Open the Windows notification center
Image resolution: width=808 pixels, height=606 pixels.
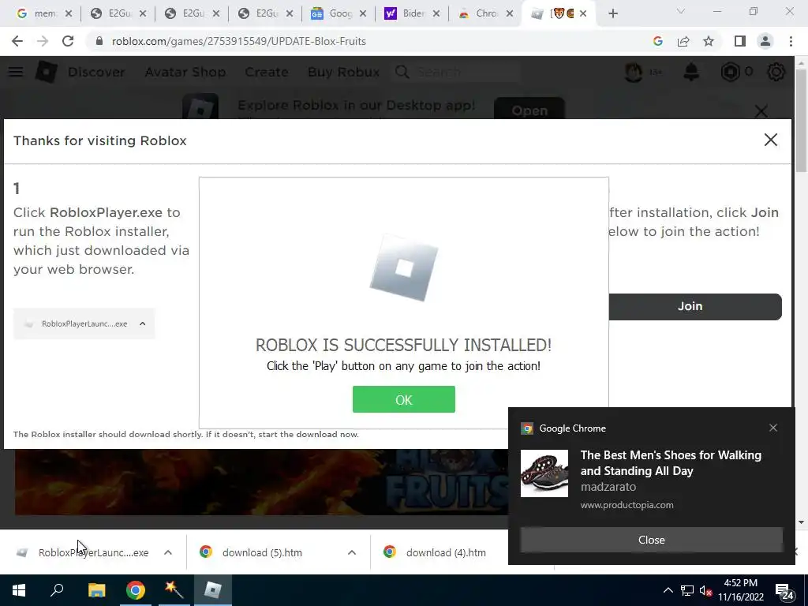coord(784,592)
